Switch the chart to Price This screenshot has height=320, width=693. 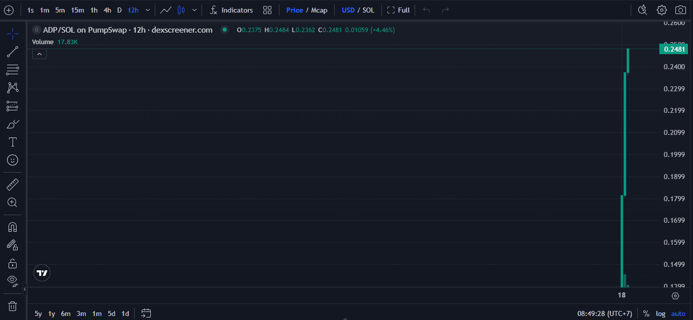tap(294, 10)
